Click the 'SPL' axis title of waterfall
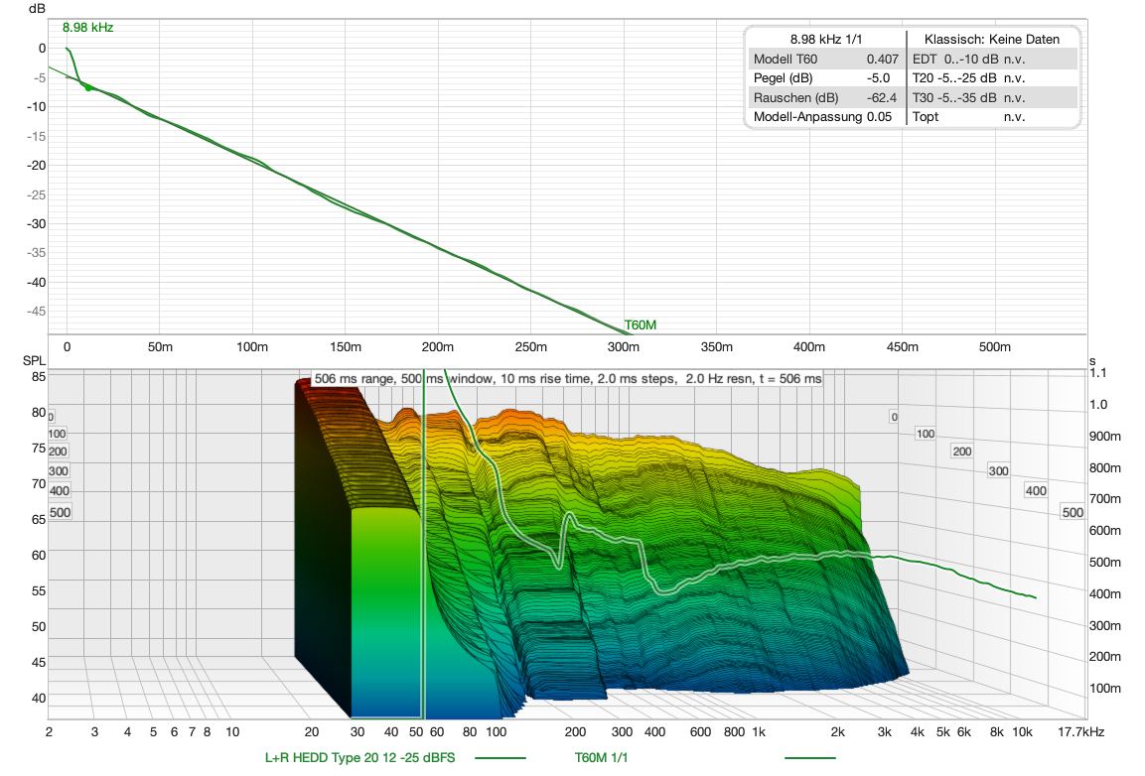 [35, 360]
